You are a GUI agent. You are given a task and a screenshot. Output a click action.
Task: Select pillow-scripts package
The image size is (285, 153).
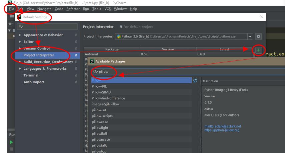pyautogui.click(x=141, y=116)
